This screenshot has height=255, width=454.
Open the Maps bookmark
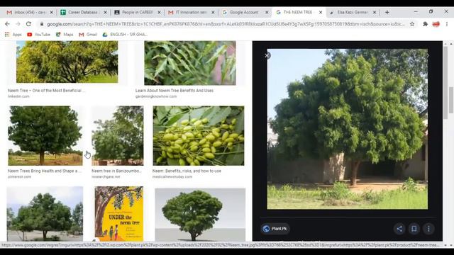pyautogui.click(x=65, y=35)
